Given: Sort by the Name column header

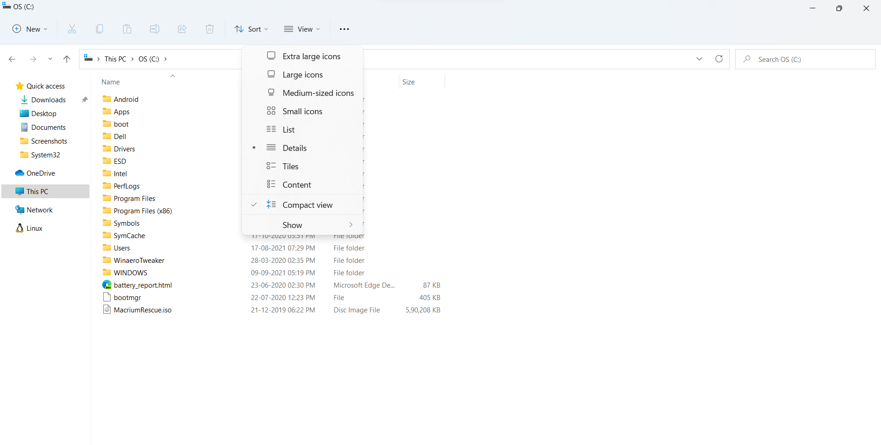Looking at the screenshot, I should [111, 82].
